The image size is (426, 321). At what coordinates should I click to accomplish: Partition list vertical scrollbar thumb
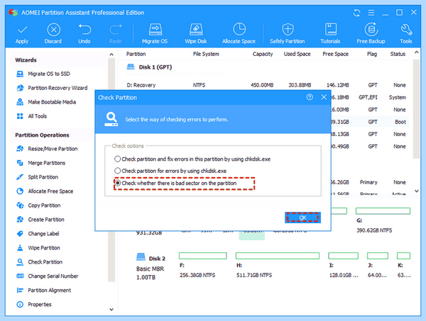[416, 109]
